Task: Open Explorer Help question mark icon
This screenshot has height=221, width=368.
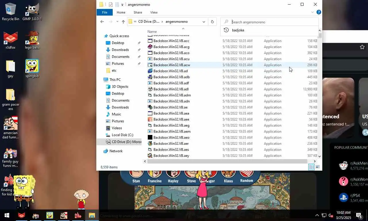Action: click(x=319, y=12)
